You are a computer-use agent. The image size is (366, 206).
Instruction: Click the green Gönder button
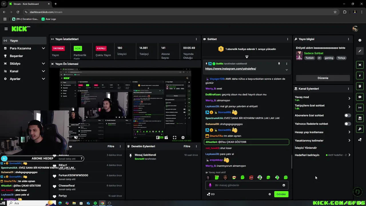(x=281, y=194)
